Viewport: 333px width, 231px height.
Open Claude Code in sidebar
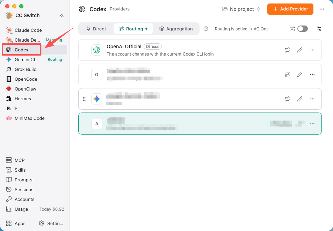35,30
